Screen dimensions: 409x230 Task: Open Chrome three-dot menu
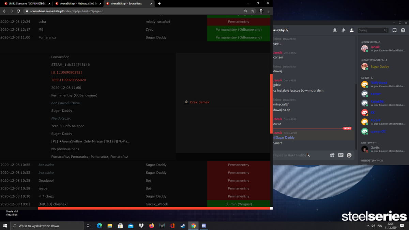[268, 11]
